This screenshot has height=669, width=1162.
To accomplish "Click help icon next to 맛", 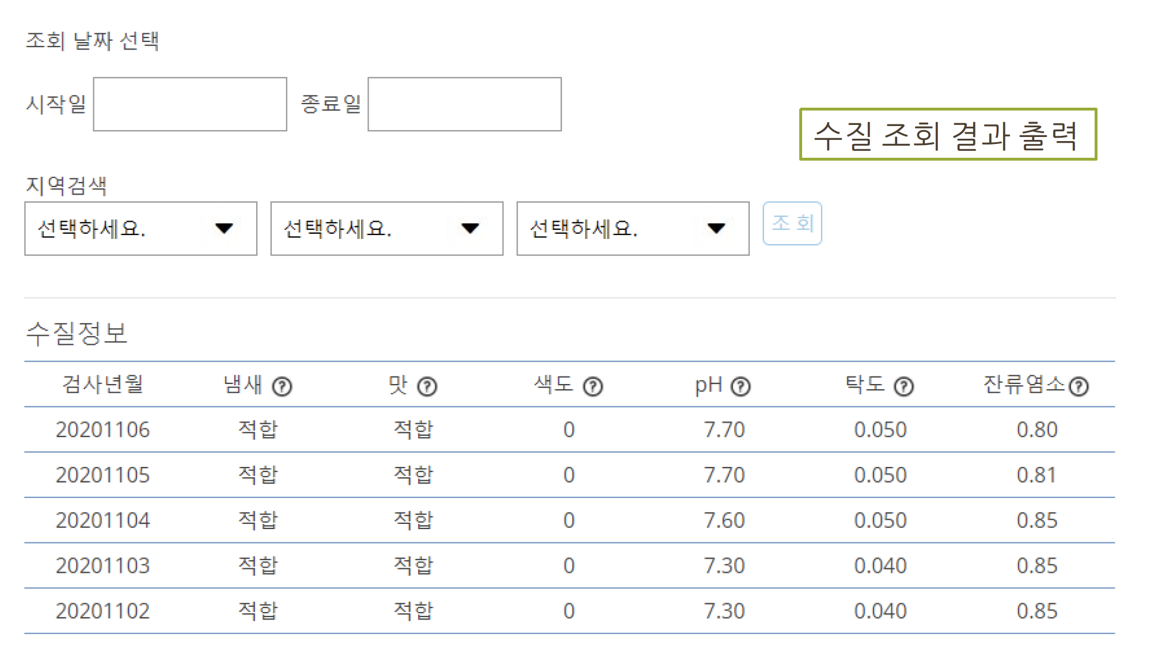I will [427, 386].
